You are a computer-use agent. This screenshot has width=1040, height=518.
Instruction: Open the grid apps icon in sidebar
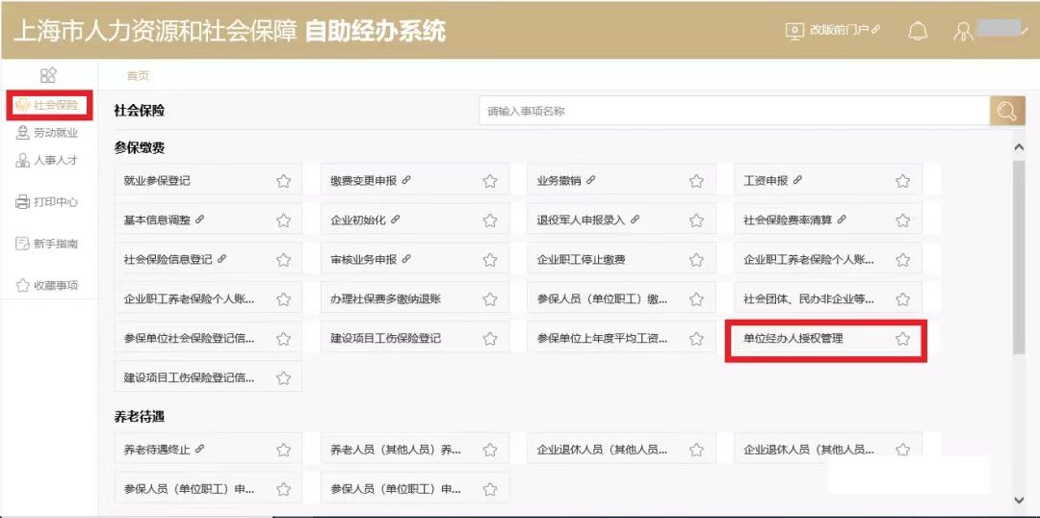pos(48,75)
